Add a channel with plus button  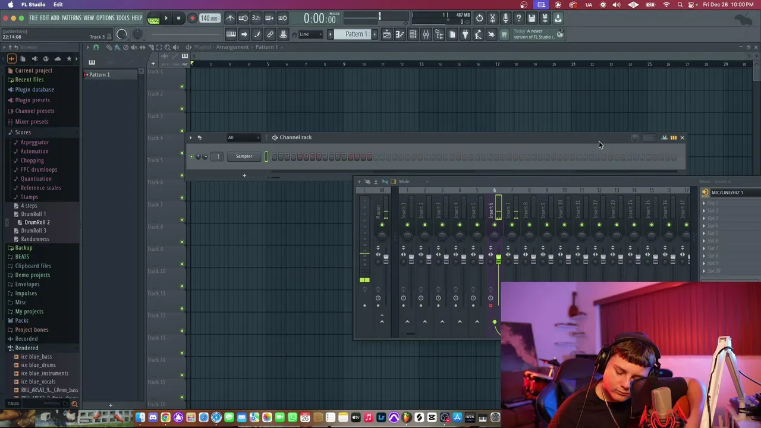click(x=244, y=175)
